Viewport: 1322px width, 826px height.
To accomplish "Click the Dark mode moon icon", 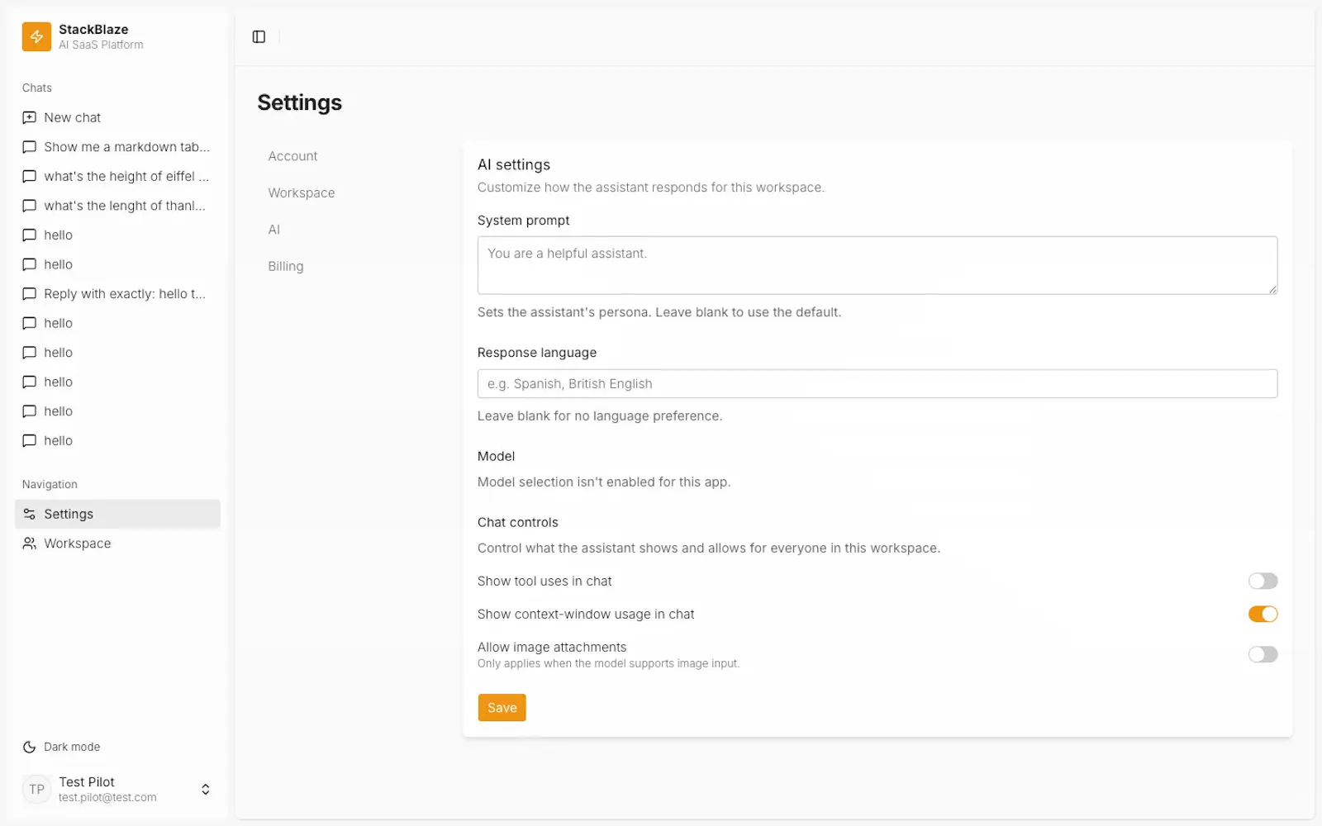I will tap(29, 747).
